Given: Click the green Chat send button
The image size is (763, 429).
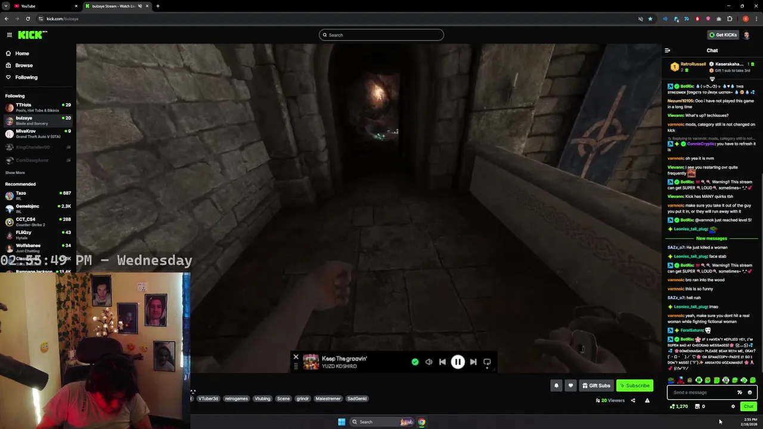Looking at the screenshot, I should (x=748, y=406).
